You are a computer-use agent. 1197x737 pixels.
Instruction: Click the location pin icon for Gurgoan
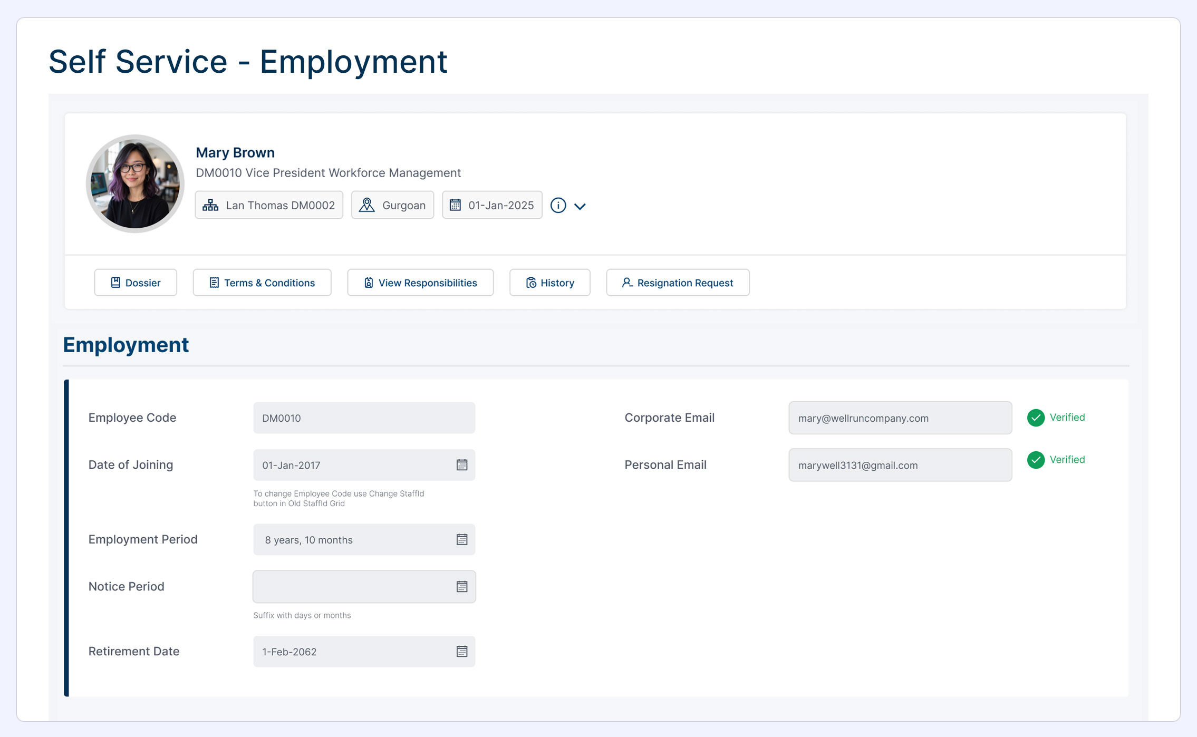click(x=366, y=205)
